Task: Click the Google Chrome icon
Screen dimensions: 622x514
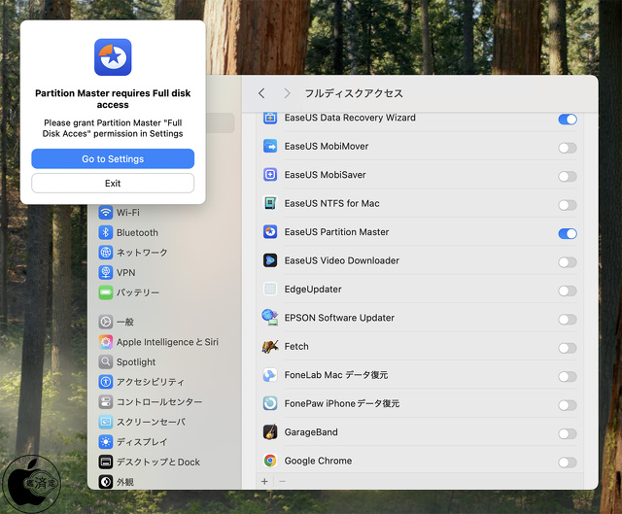Action: (270, 461)
